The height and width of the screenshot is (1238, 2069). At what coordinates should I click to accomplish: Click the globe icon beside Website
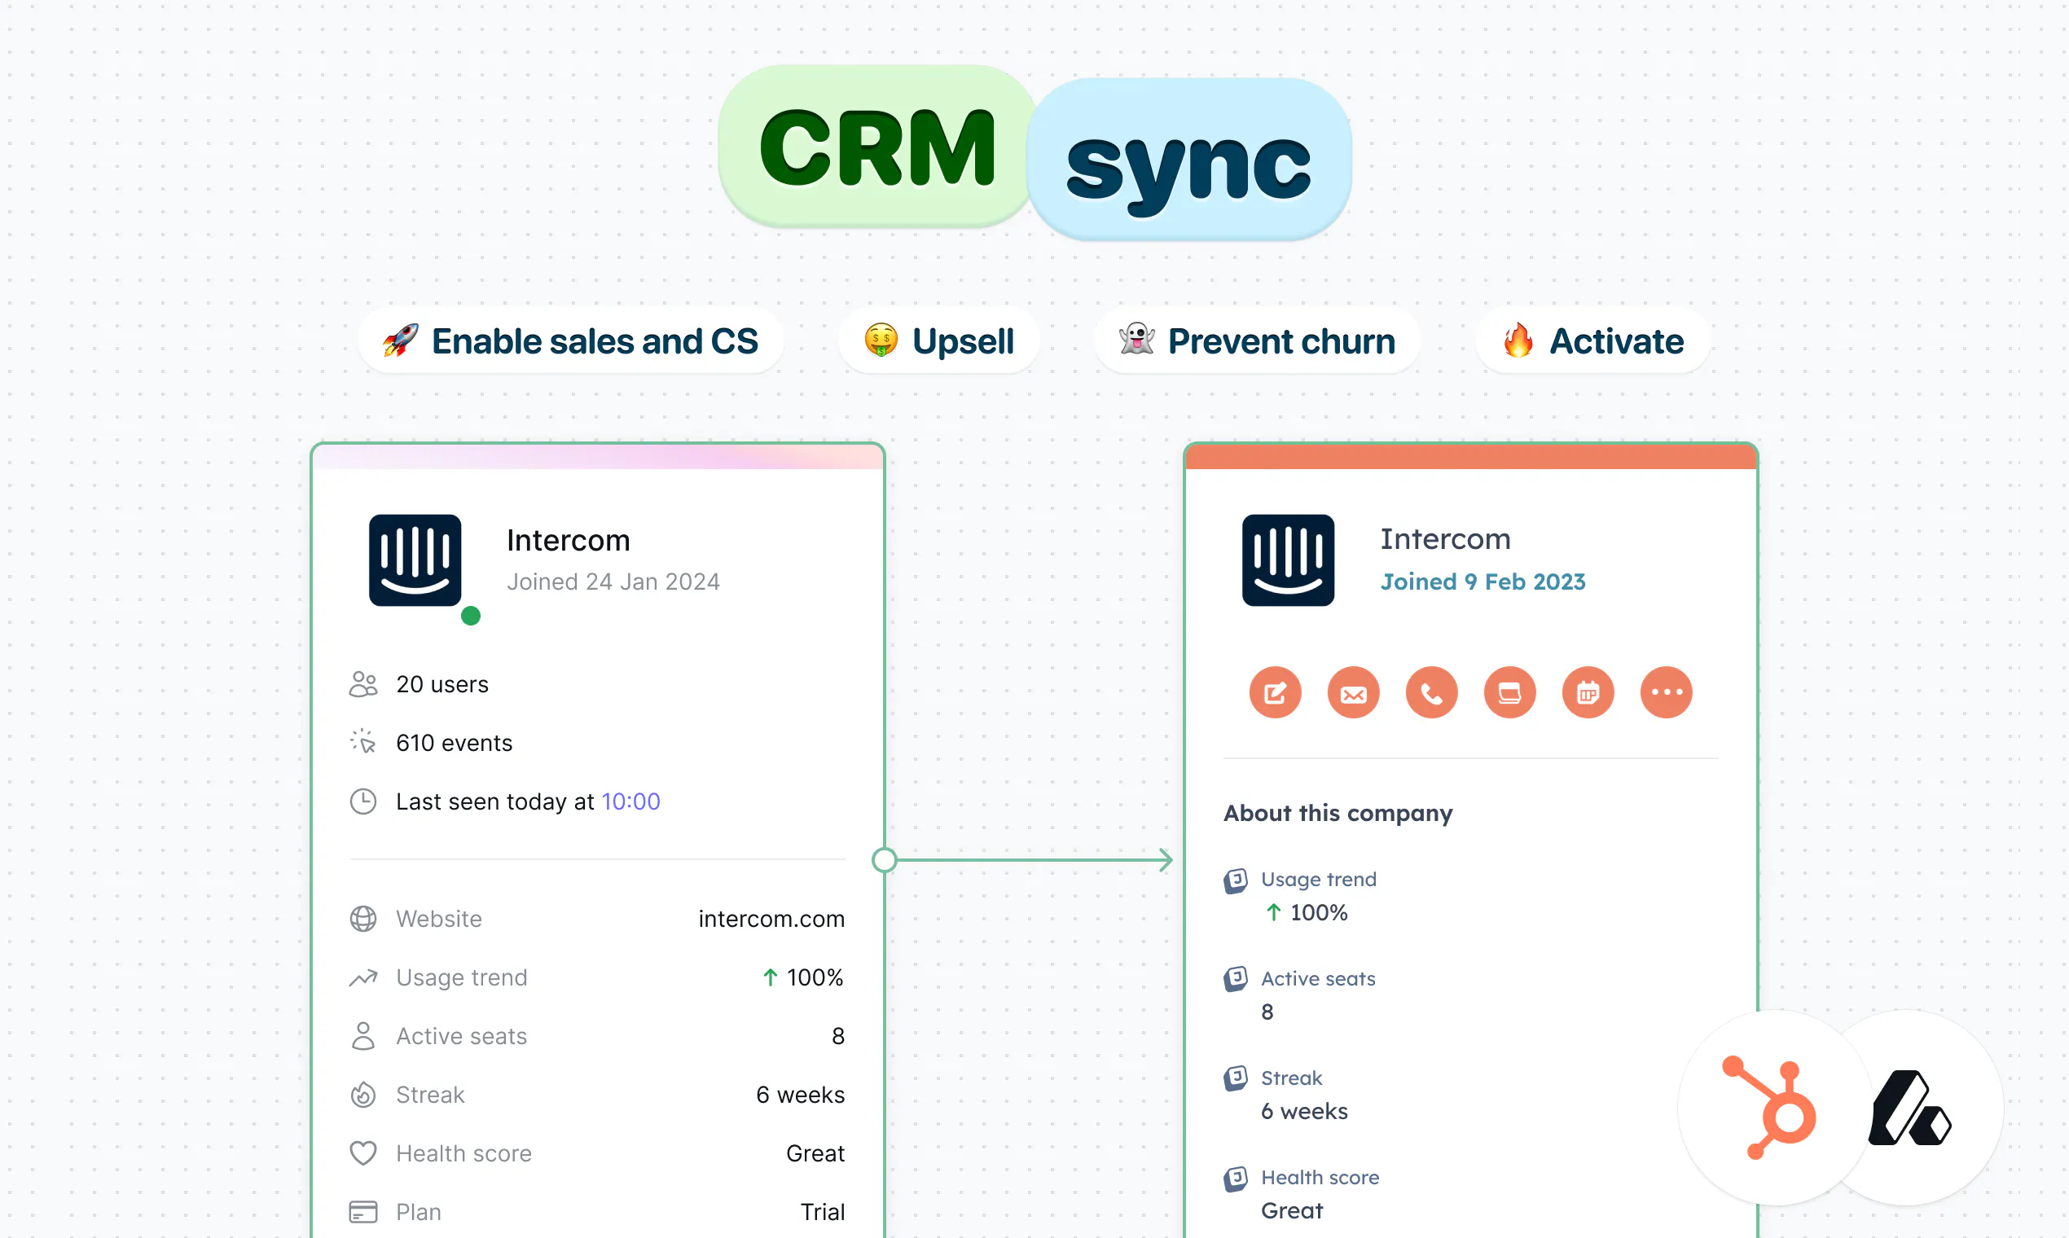tap(363, 919)
